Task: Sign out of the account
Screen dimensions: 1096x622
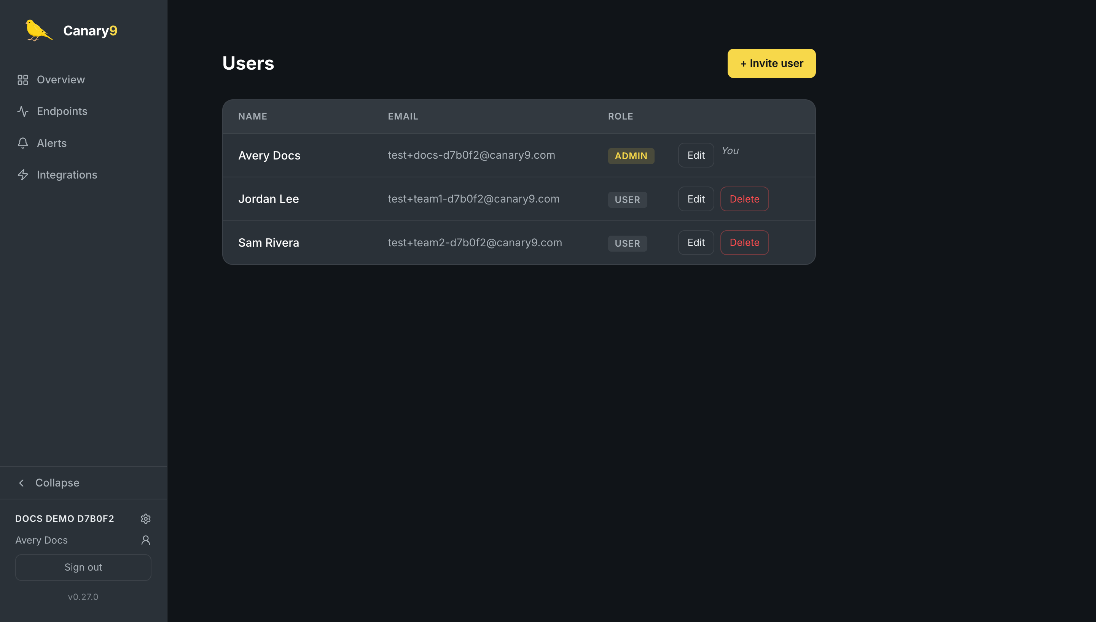Action: pyautogui.click(x=83, y=567)
